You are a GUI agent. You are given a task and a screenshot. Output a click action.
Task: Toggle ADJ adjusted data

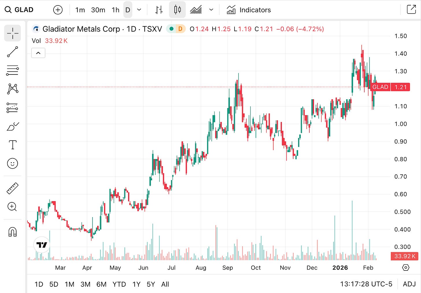pyautogui.click(x=409, y=284)
